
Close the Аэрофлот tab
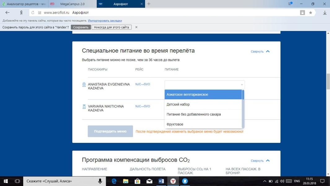tap(142, 4)
